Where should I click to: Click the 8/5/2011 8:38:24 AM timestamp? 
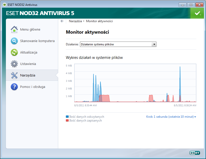tap(185, 105)
